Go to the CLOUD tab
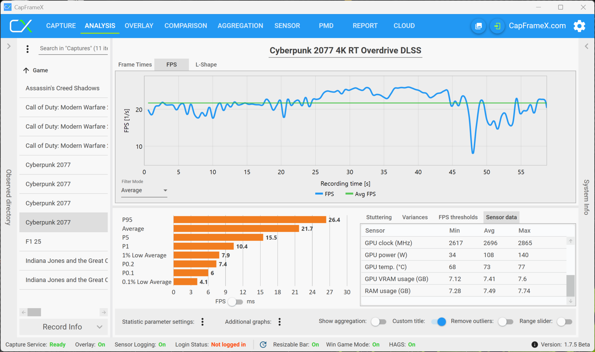595x352 pixels. pos(404,26)
